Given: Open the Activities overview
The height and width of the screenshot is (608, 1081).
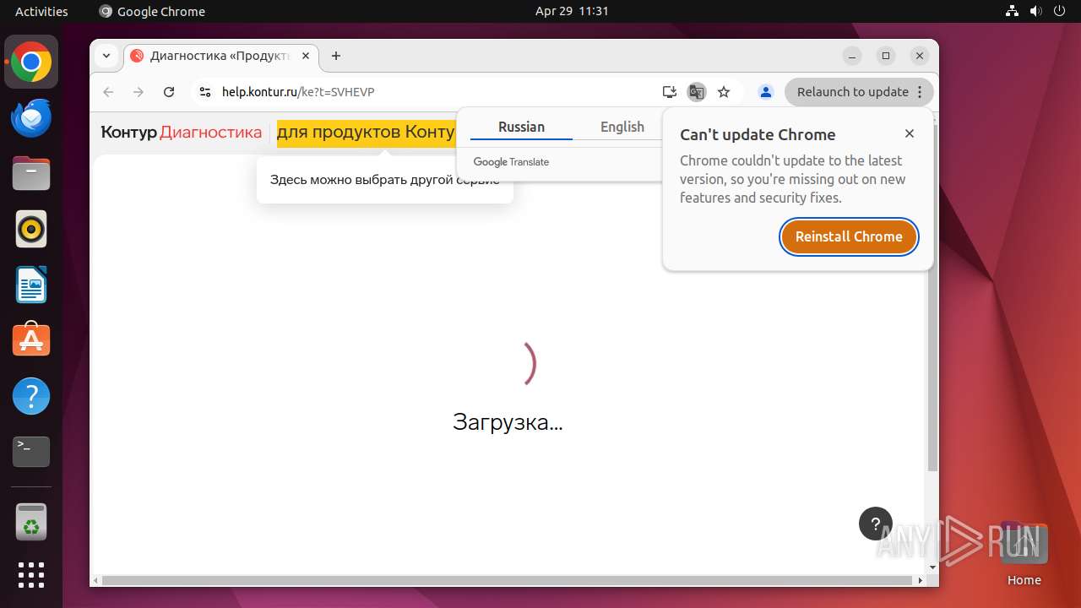Looking at the screenshot, I should click(x=41, y=11).
